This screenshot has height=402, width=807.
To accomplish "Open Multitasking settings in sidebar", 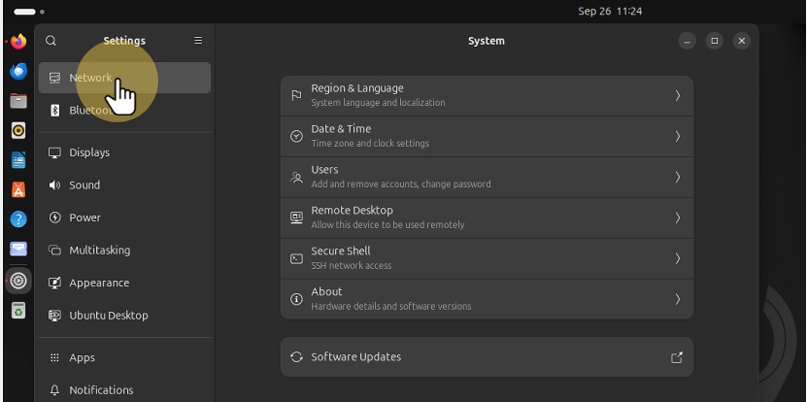I will [x=99, y=251].
